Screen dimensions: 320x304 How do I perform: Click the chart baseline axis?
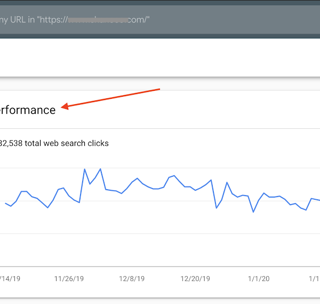coord(160,266)
